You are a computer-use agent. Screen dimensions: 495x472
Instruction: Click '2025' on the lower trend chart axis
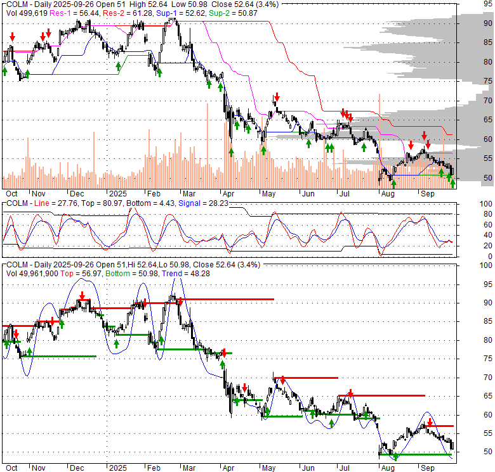click(118, 468)
